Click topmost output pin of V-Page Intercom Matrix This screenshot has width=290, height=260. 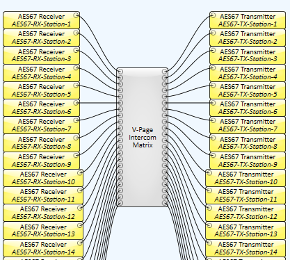point(164,72)
